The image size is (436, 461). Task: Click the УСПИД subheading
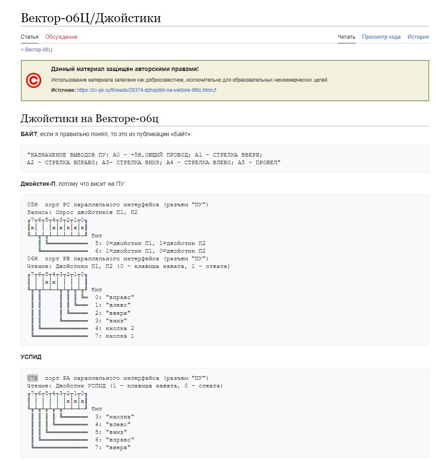(x=31, y=357)
